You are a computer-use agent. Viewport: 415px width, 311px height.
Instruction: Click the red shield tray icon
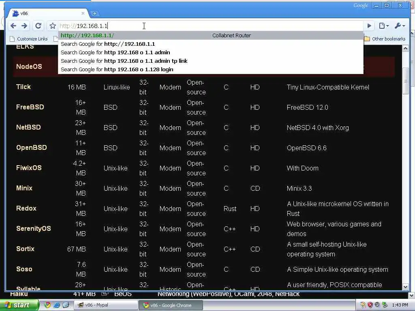(370, 305)
